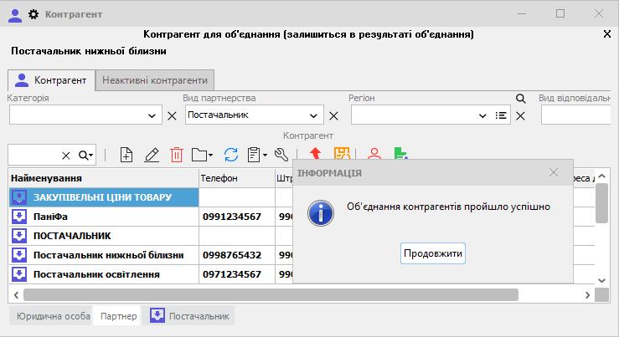This screenshot has width=619, height=337.
Task: Click the magnifier icon above Регіон filter
Action: (520, 99)
